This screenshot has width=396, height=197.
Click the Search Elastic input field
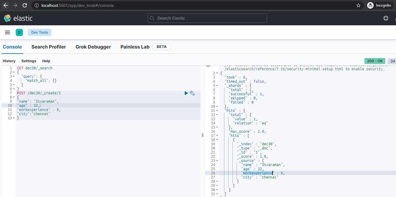[207, 18]
